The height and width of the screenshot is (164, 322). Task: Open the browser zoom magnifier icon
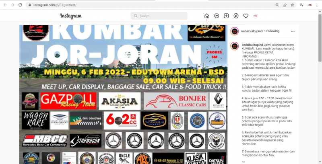pos(277,5)
